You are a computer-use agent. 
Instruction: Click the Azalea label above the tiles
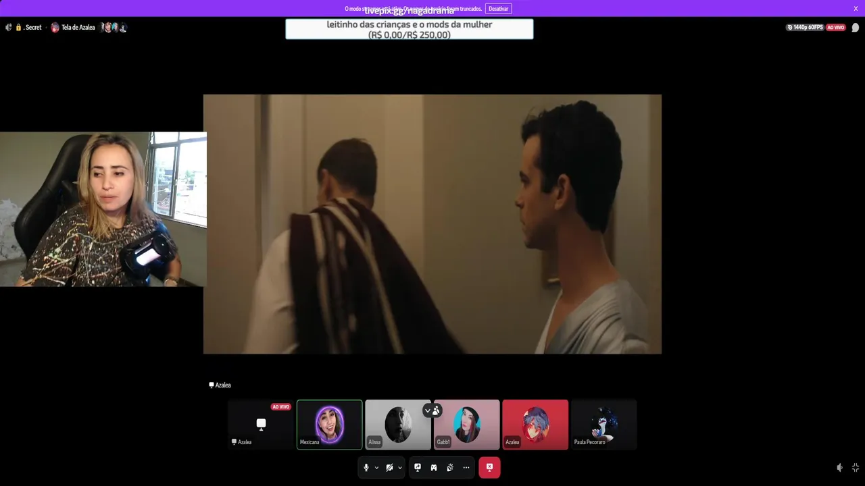point(220,385)
